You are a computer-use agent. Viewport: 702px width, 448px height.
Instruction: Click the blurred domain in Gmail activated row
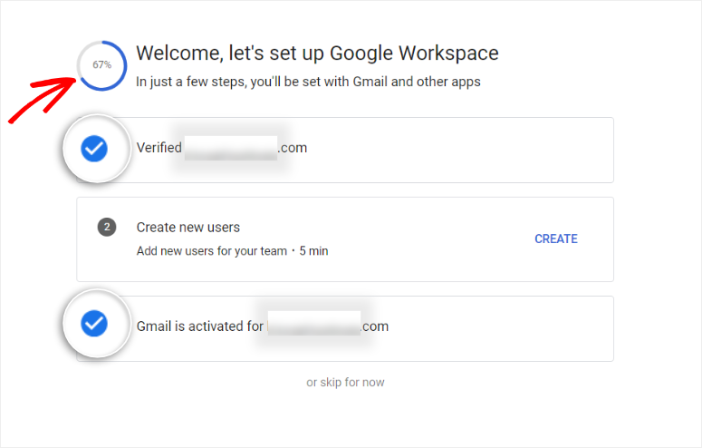[x=314, y=324]
